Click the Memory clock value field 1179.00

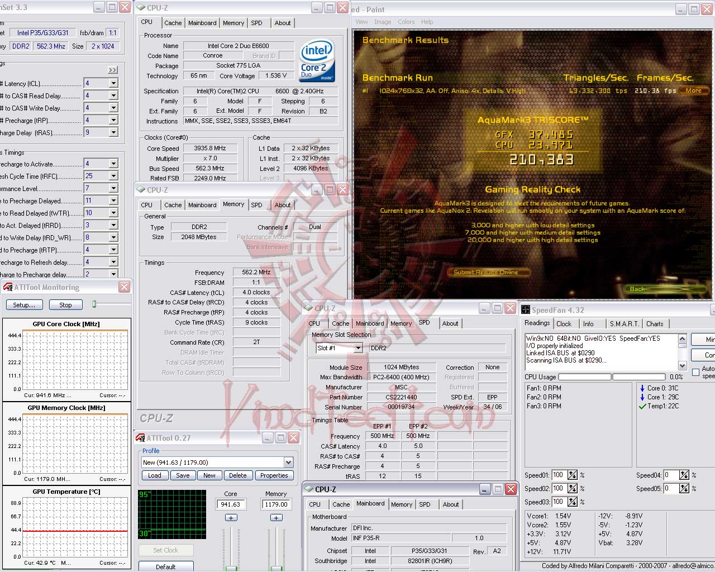tap(276, 504)
